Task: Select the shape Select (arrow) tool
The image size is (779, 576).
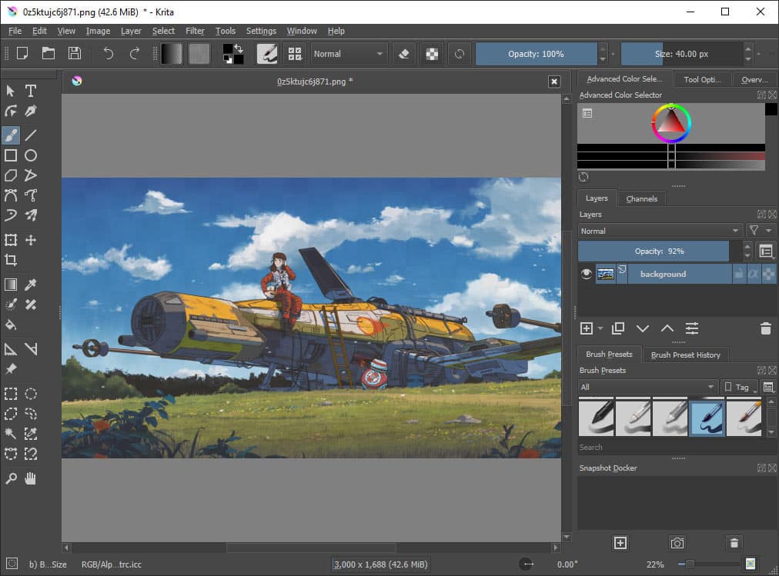Action: pyautogui.click(x=11, y=91)
